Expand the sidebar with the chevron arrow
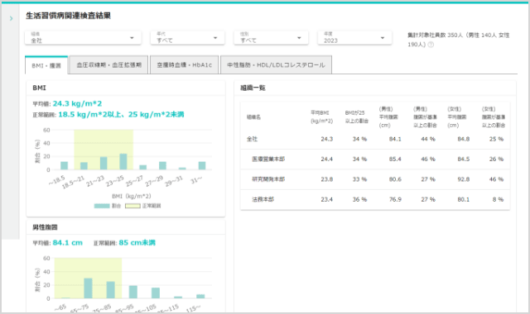530x314 pixels. click(x=11, y=18)
